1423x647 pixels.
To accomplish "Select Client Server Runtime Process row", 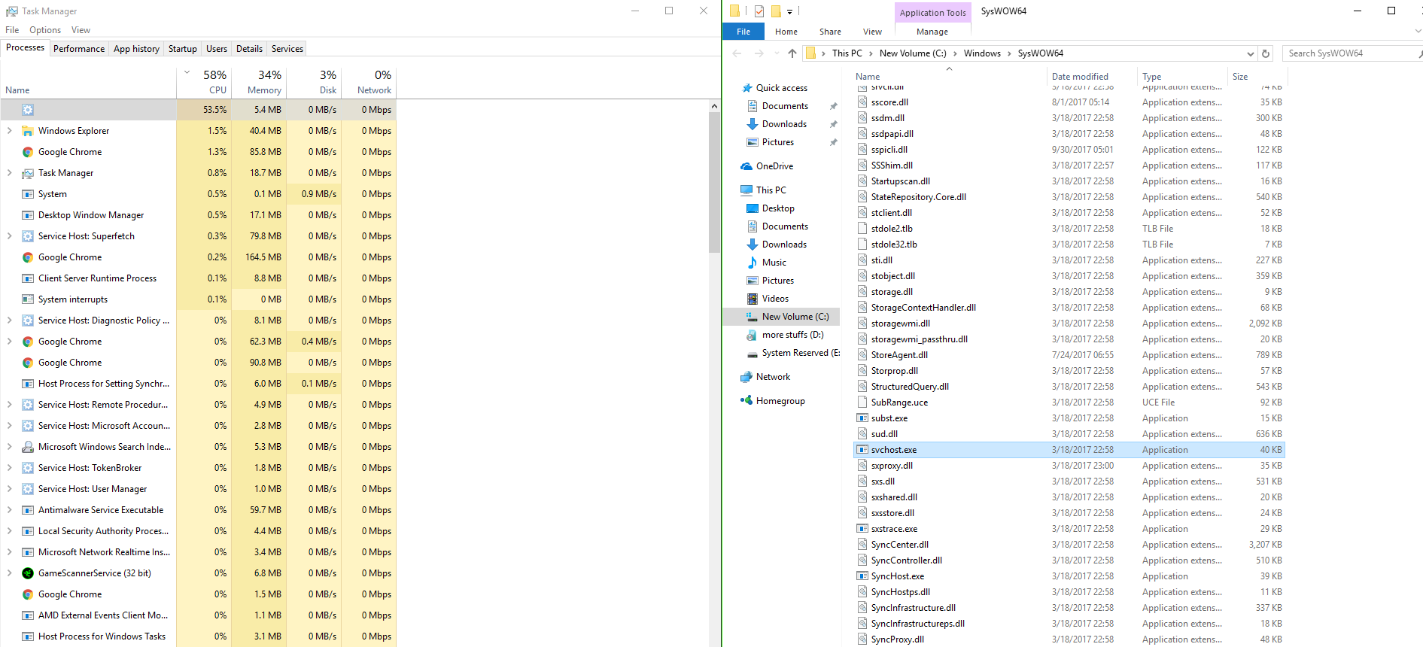I will 199,278.
